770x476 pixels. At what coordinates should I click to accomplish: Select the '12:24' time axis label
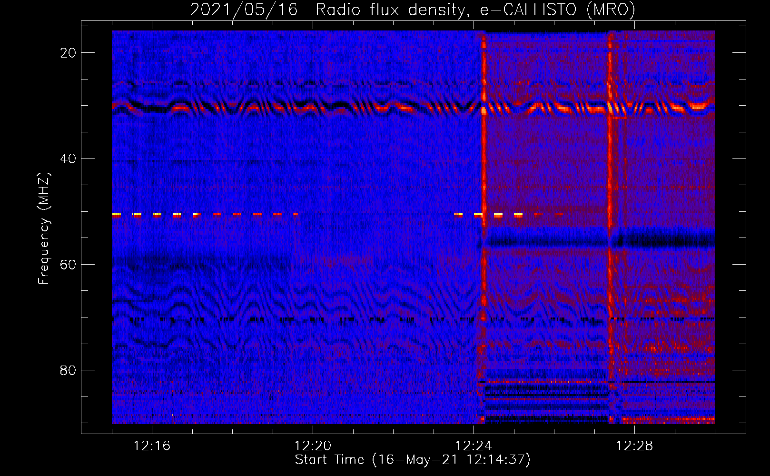tap(474, 446)
